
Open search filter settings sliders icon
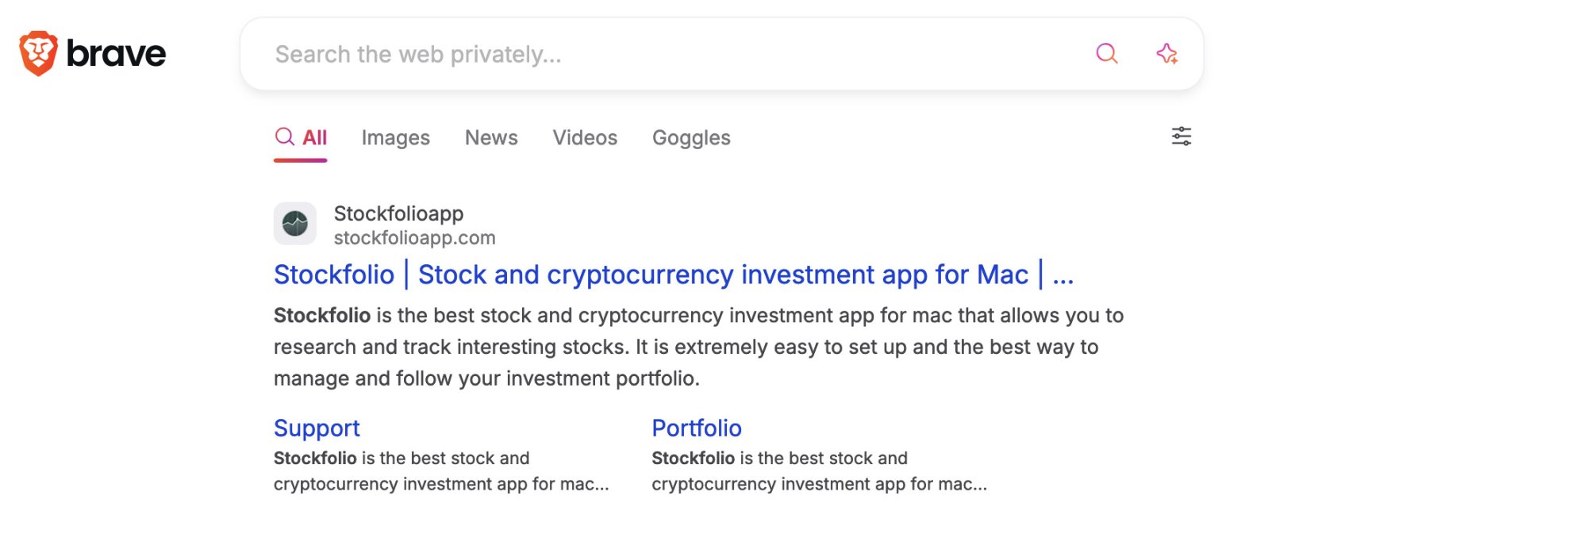point(1182,136)
